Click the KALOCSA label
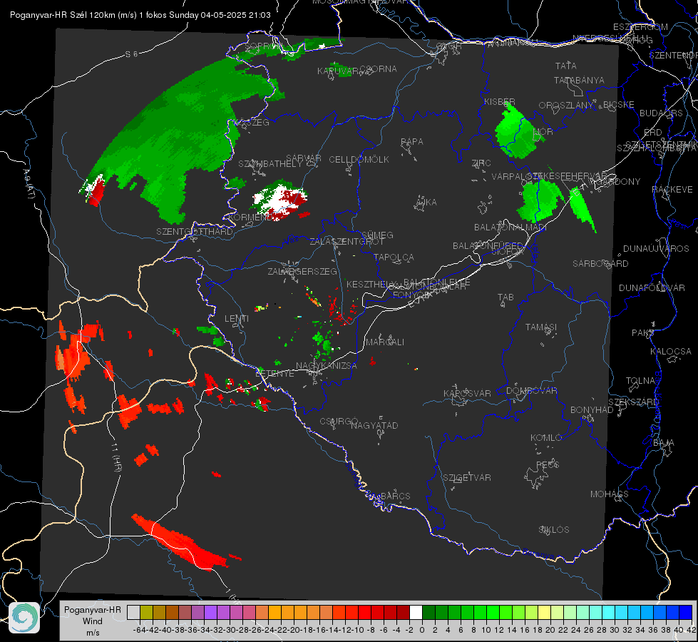698x642 pixels. (x=670, y=352)
